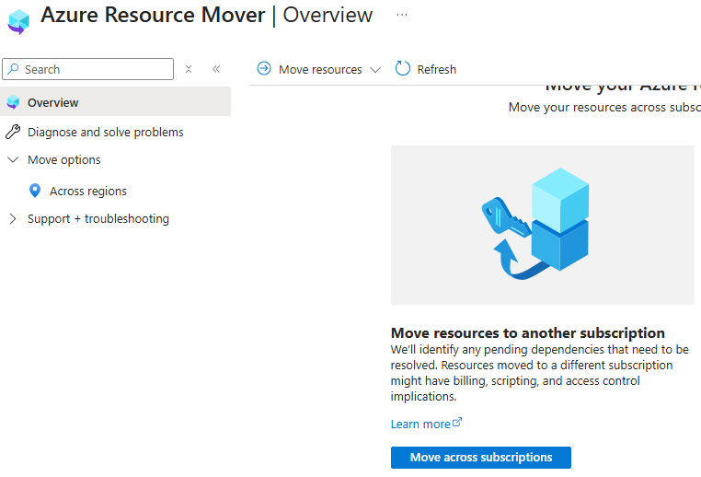
Task: Click the search magnifier icon
Action: pyautogui.click(x=14, y=69)
